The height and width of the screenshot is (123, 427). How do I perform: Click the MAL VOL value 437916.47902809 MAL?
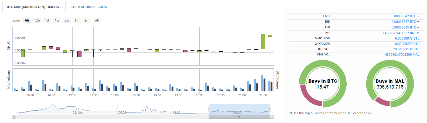pyautogui.click(x=402, y=55)
